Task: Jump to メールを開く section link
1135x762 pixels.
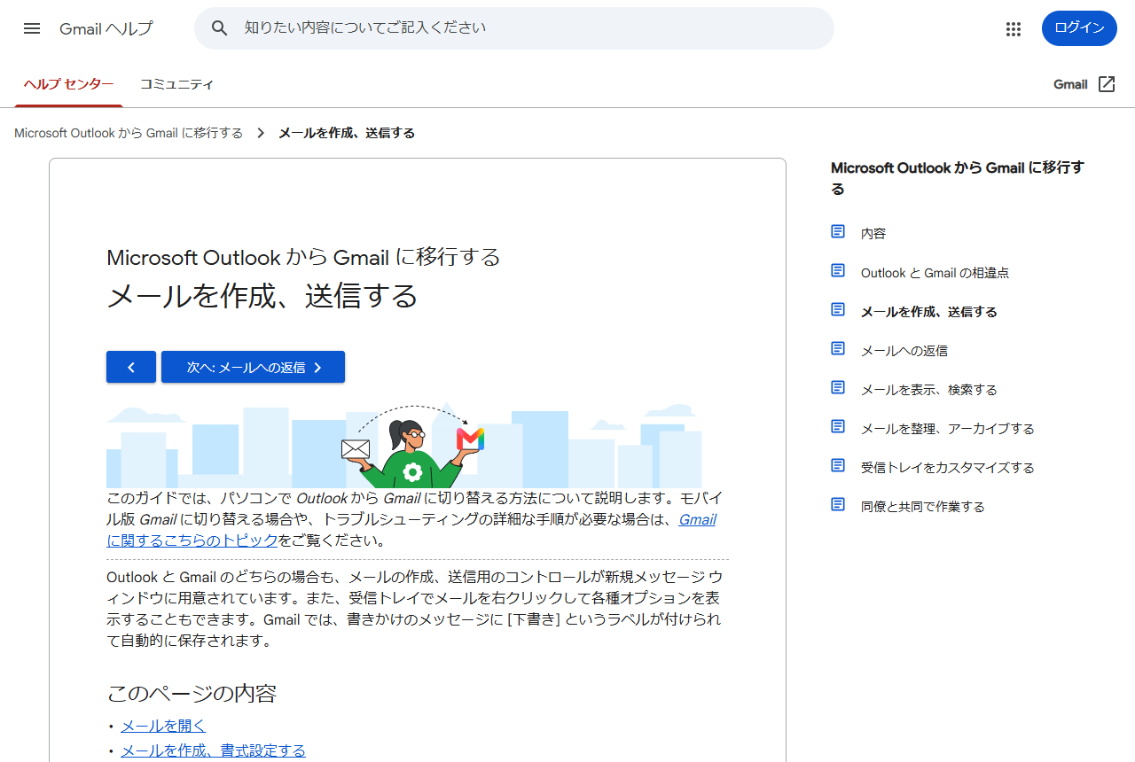Action: tap(163, 726)
